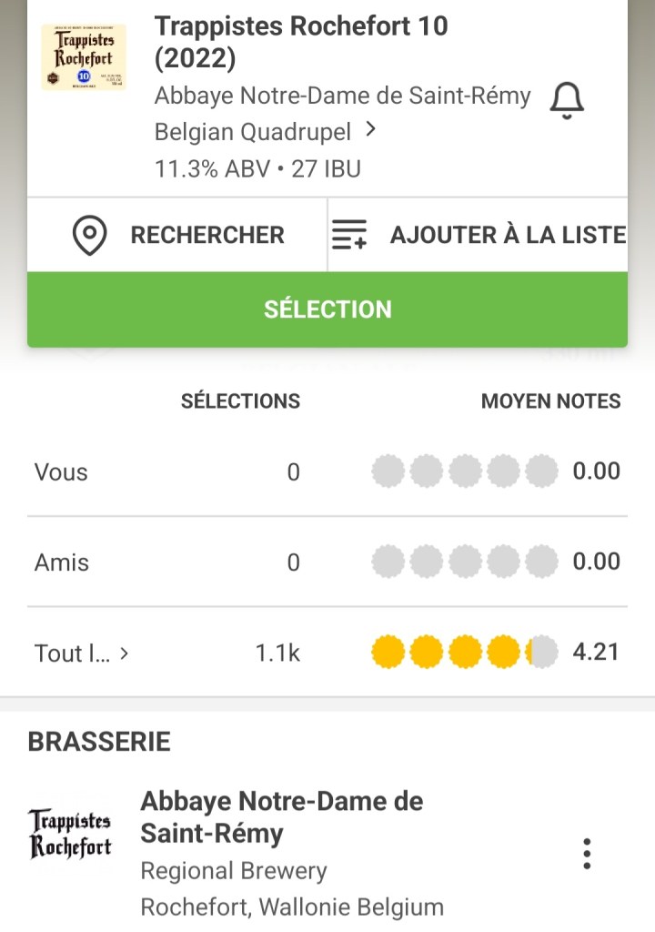Viewport: 655px width, 932px height.
Task: Tap the global 4.21 yellow rating caps
Action: tap(465, 653)
